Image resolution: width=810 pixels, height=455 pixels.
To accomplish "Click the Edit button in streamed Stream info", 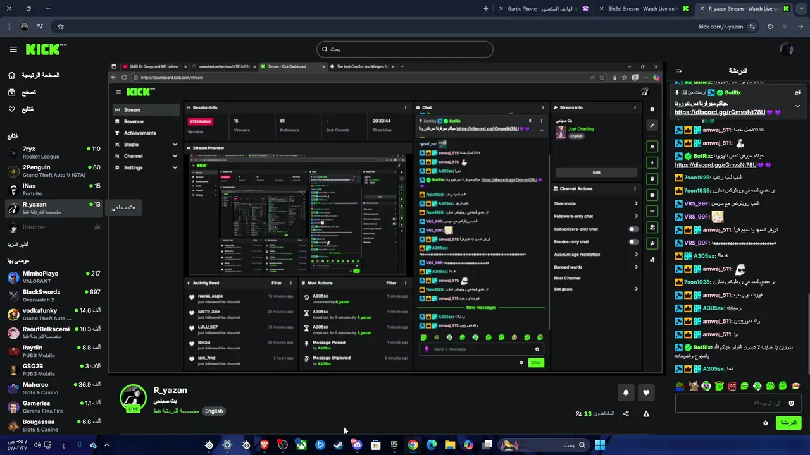I will (x=596, y=172).
